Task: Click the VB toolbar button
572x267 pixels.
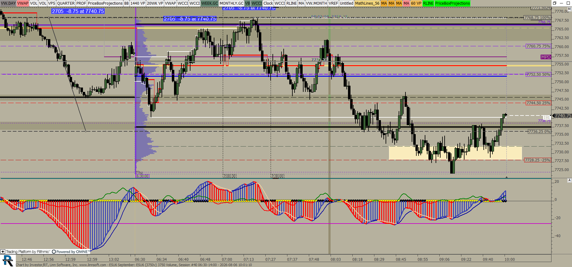Action: (x=247, y=3)
